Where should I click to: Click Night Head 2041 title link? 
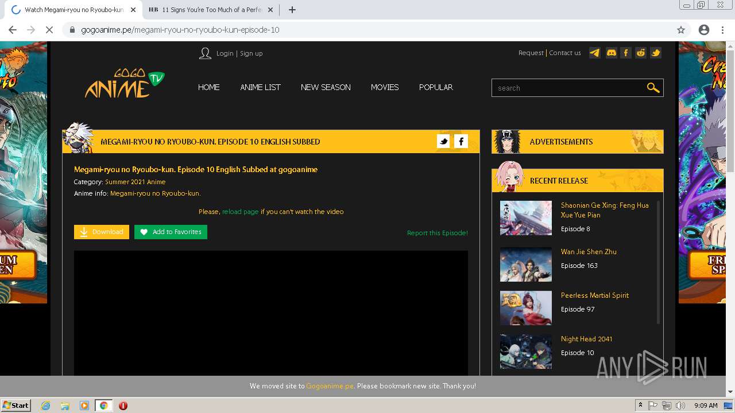tap(586, 339)
